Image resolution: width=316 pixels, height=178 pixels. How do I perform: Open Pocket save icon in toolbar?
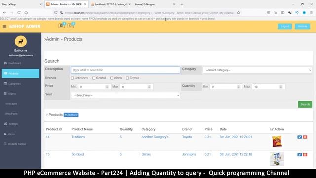coord(269,13)
